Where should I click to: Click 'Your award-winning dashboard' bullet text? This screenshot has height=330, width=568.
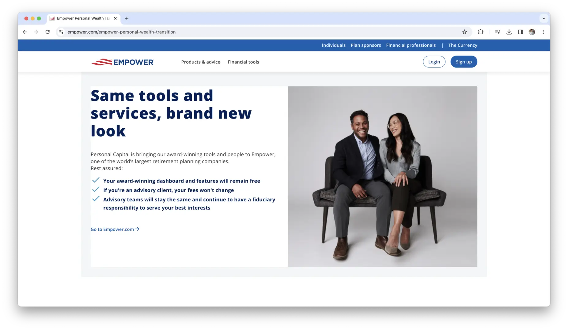tap(182, 181)
